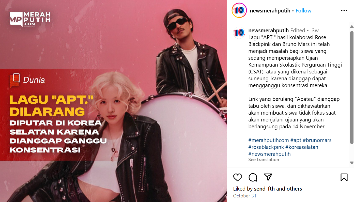
Task: Click the scrollbar down arrow in the caption
Action: pyautogui.click(x=352, y=163)
